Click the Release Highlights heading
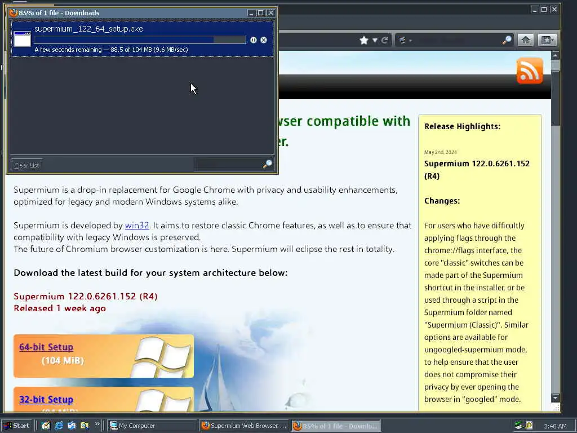This screenshot has width=577, height=433. [x=462, y=126]
